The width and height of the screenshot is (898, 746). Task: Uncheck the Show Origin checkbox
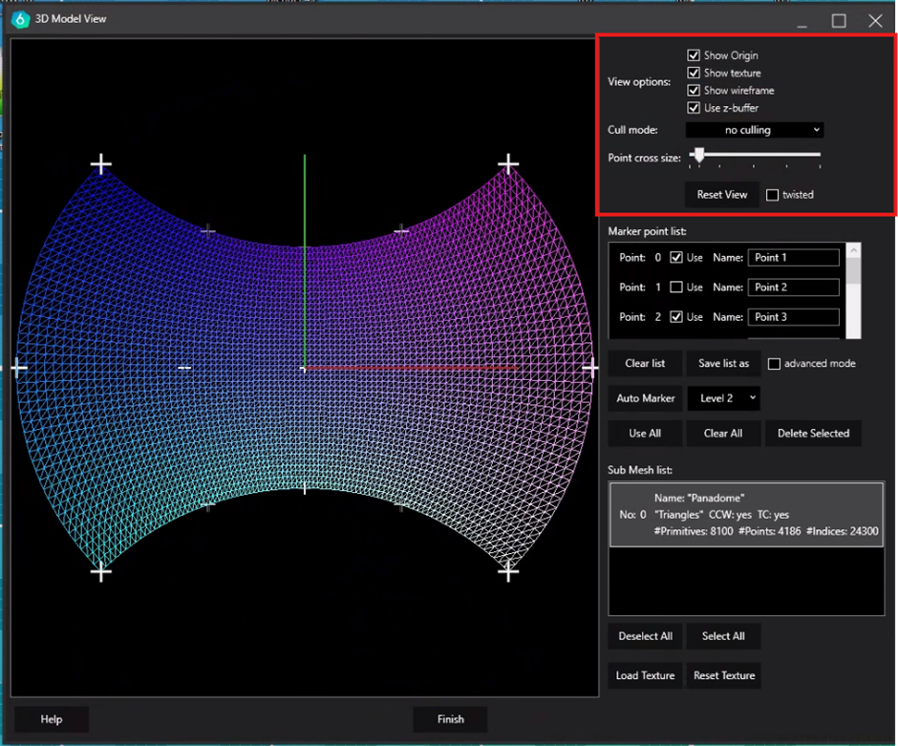pos(694,56)
